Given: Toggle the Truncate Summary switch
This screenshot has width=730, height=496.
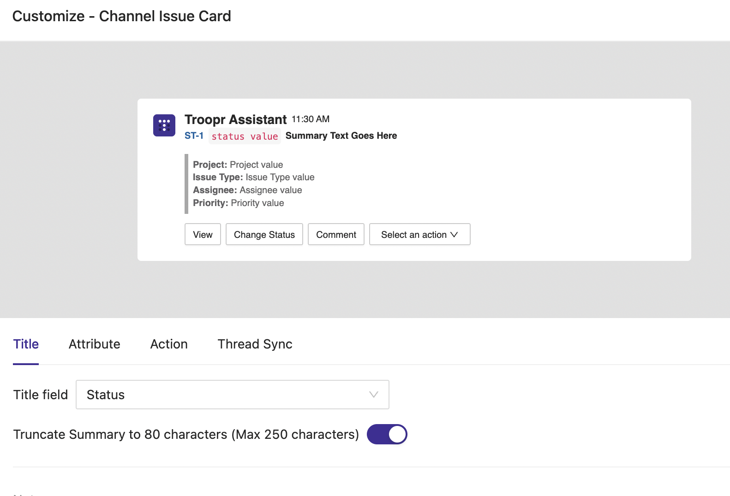Looking at the screenshot, I should click(x=387, y=434).
